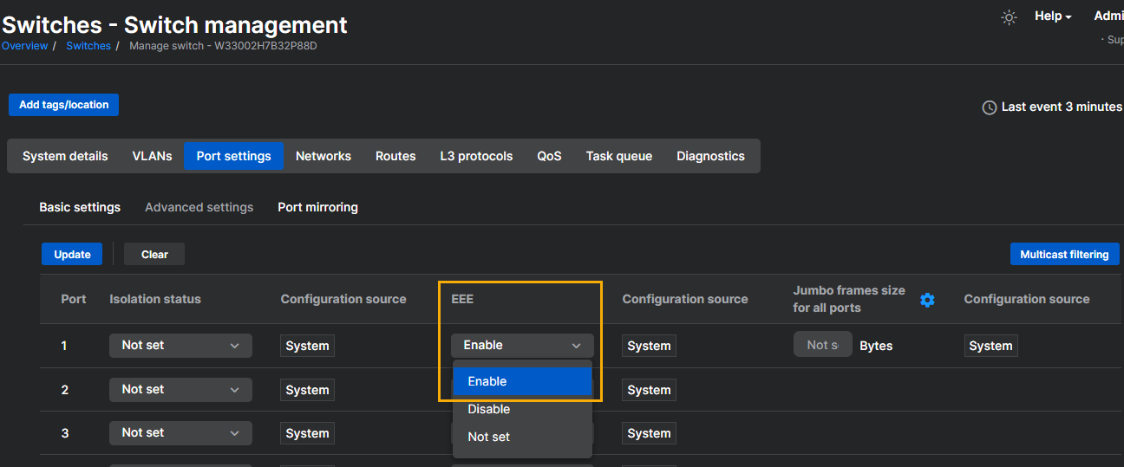Click the jumbo frames size input field

click(x=822, y=345)
